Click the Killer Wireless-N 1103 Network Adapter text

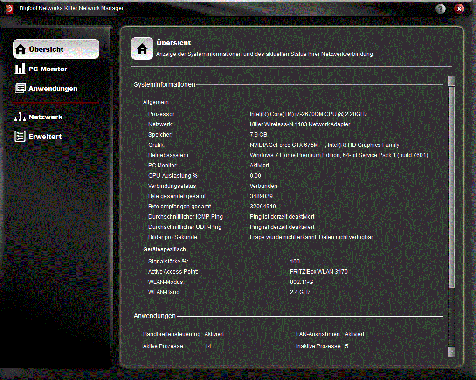point(300,124)
